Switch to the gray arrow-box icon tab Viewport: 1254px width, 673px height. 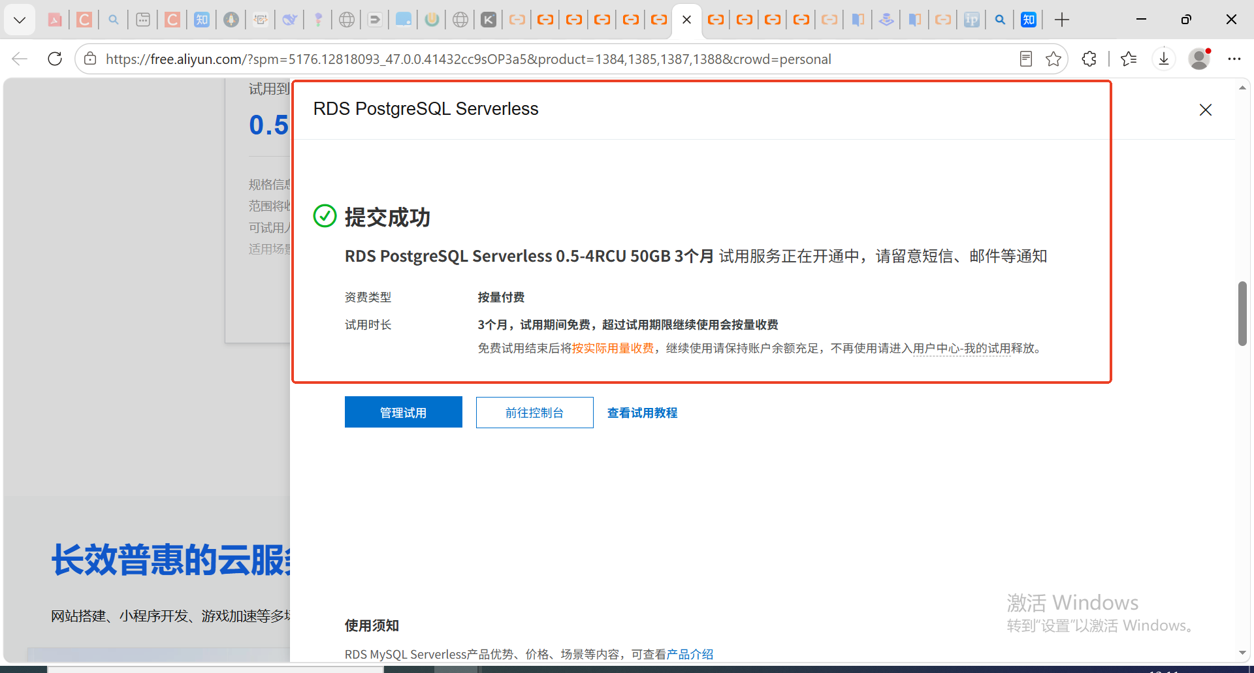point(375,20)
